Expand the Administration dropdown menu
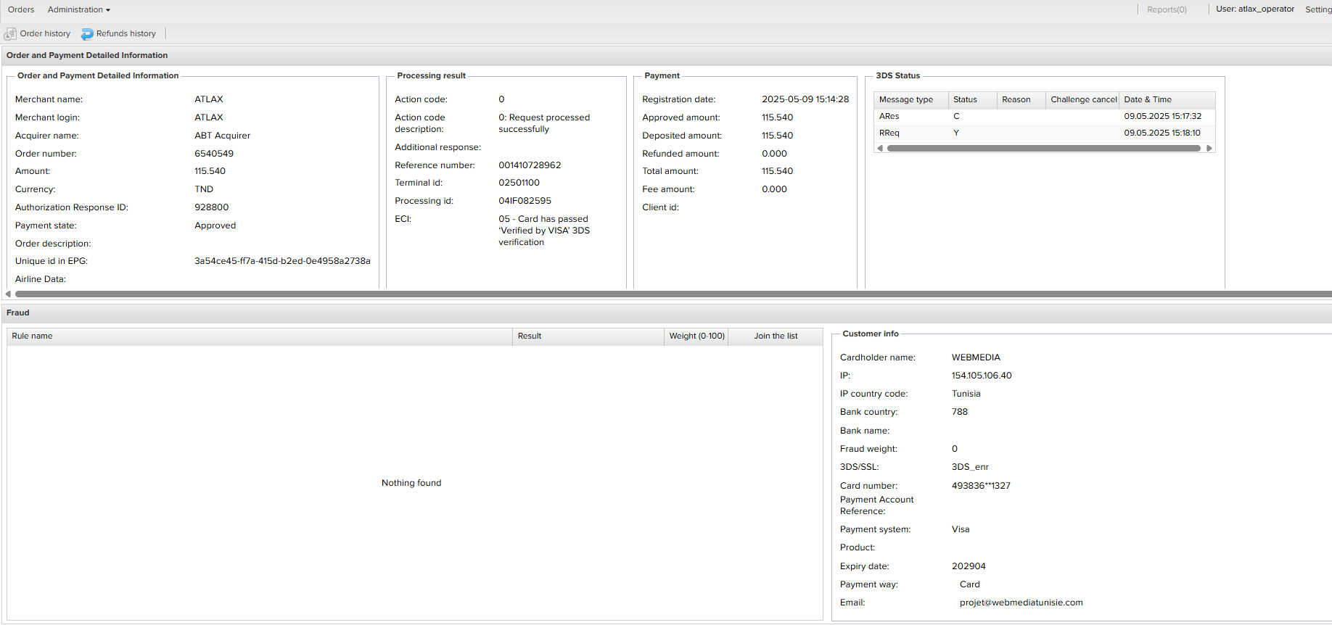1332x625 pixels. (x=78, y=9)
